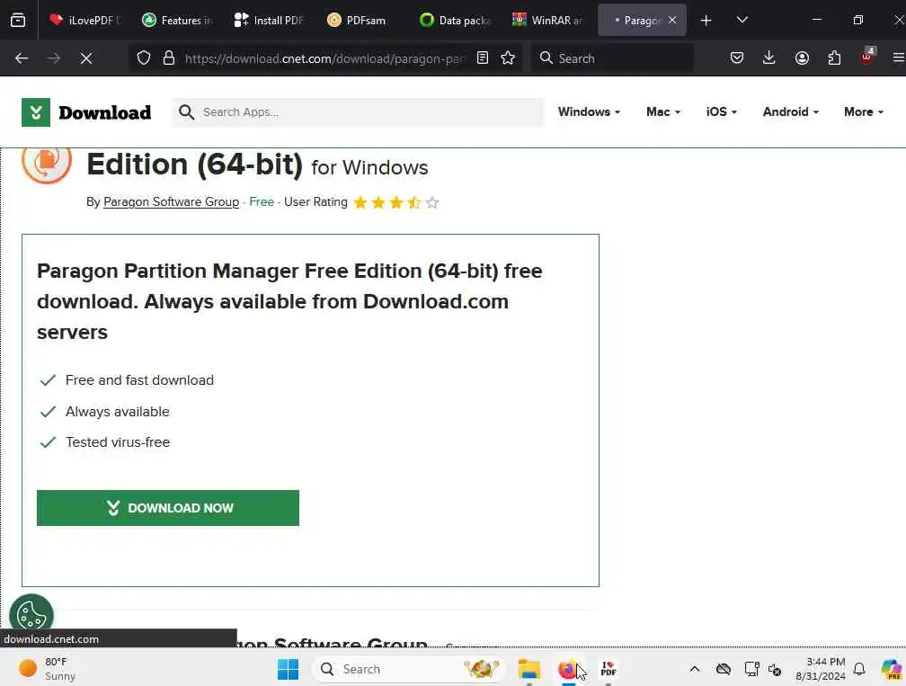Click the OneDrive cloud tray icon
906x686 pixels.
click(724, 669)
